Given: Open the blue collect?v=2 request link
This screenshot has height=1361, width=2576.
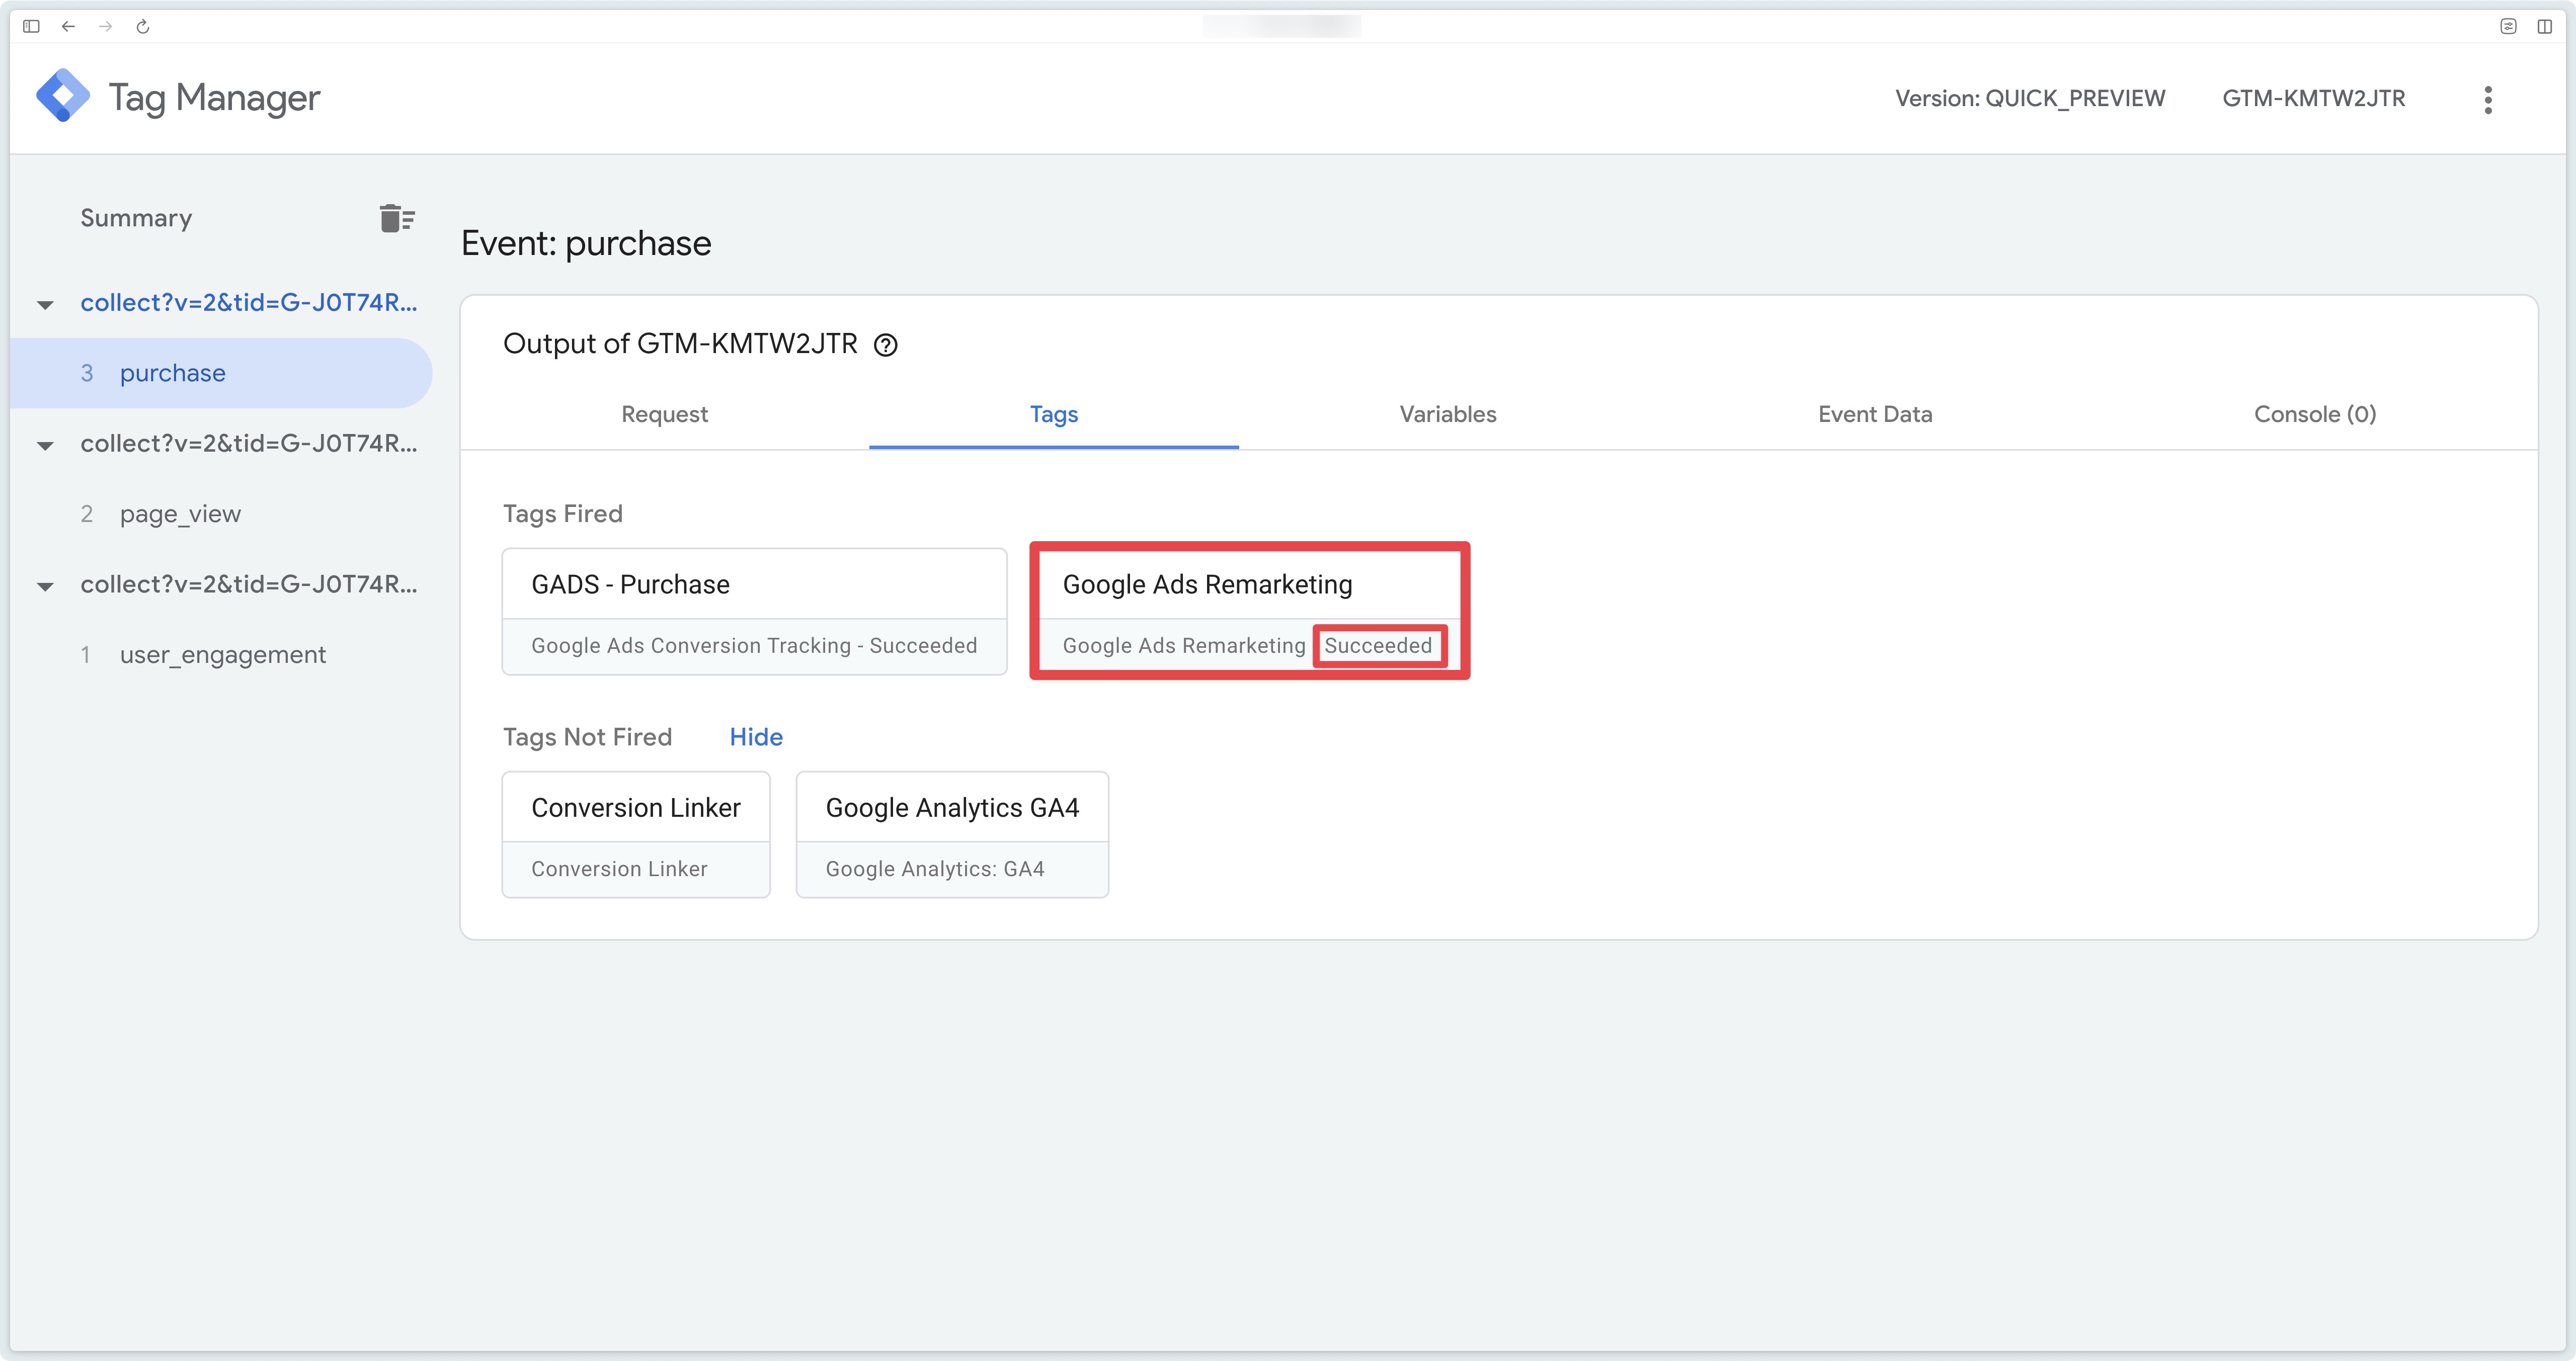Looking at the screenshot, I should tap(248, 303).
